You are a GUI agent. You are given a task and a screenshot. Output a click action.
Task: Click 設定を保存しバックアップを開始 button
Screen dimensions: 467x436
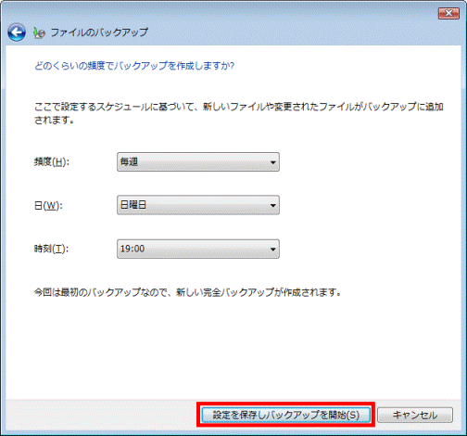[x=285, y=415]
